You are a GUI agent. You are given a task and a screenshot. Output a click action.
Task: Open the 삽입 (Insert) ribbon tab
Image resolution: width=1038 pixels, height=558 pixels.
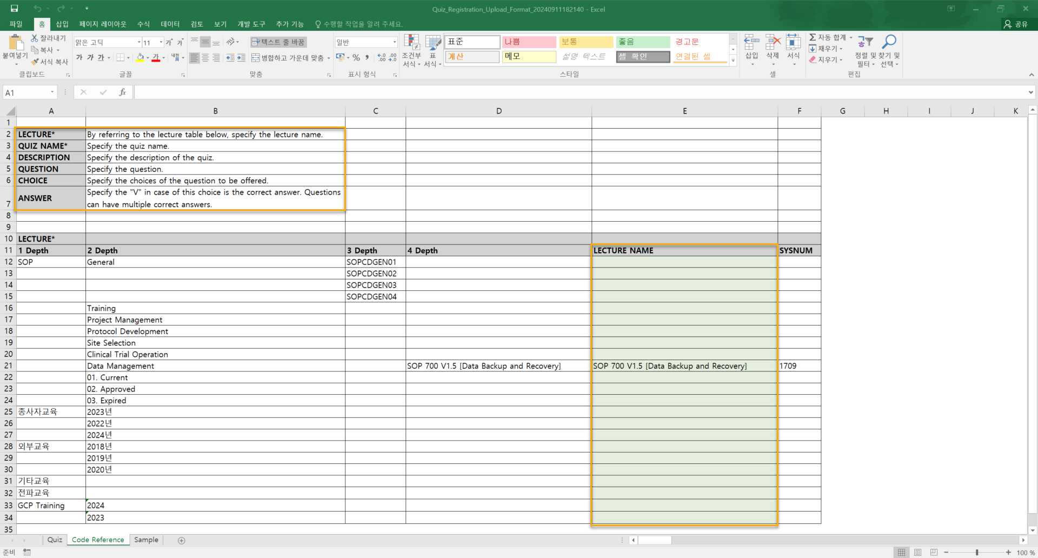coord(62,24)
